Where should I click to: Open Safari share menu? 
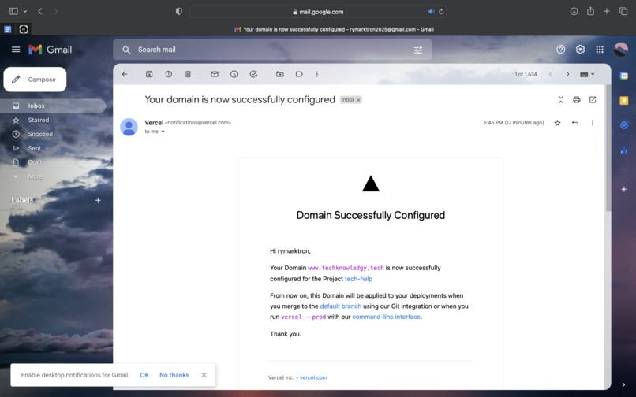590,11
